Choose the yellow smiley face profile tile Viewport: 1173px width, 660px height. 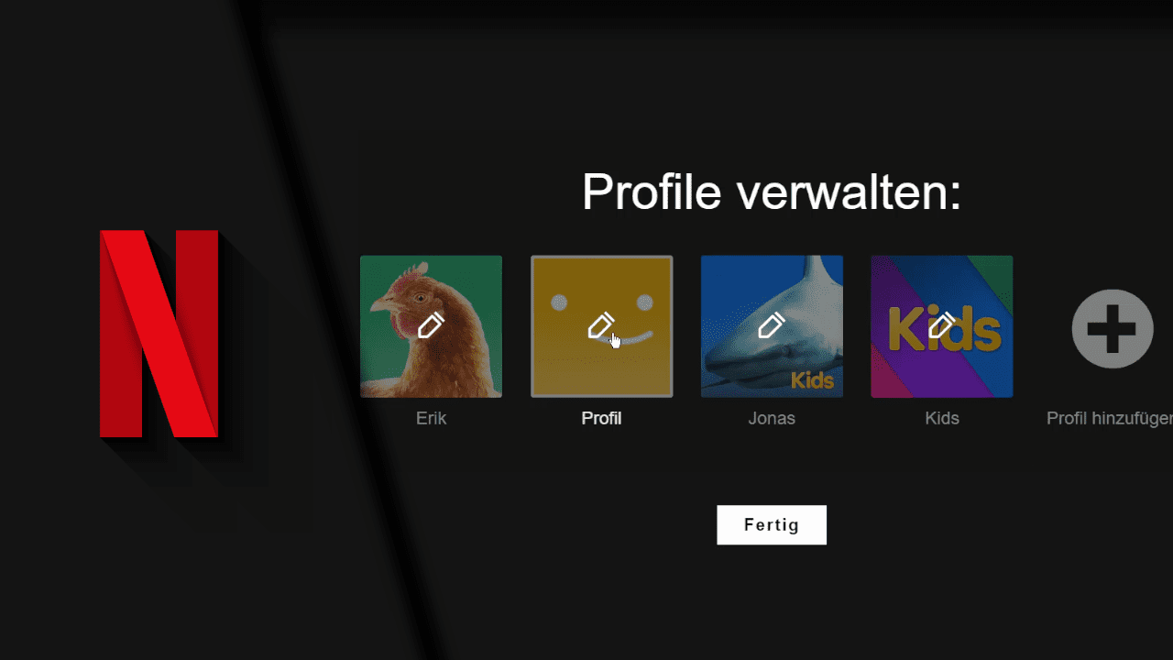point(601,326)
